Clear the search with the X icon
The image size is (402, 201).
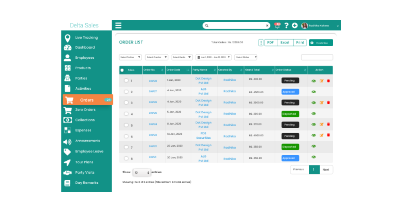267,25
